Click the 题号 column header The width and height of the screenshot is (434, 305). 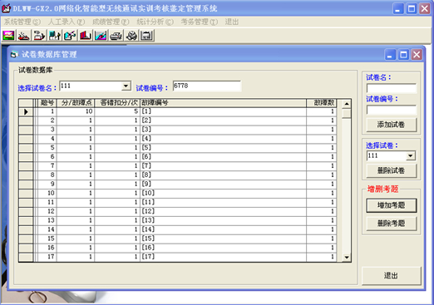[x=47, y=103]
